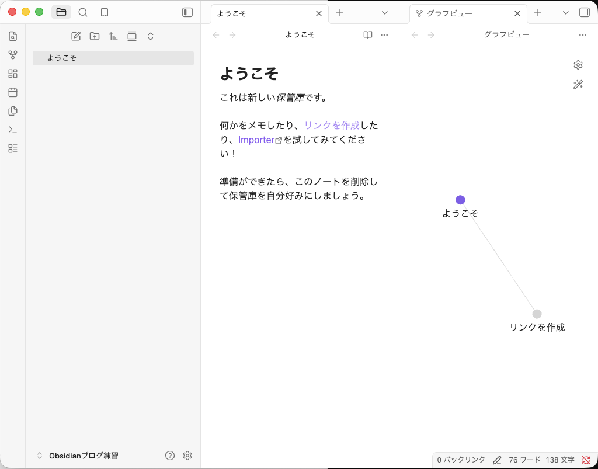Open vault switcher Obsidianブログ練習

pyautogui.click(x=78, y=456)
